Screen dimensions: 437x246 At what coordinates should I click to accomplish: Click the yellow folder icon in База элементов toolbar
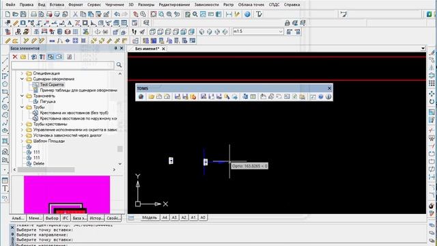23,57
